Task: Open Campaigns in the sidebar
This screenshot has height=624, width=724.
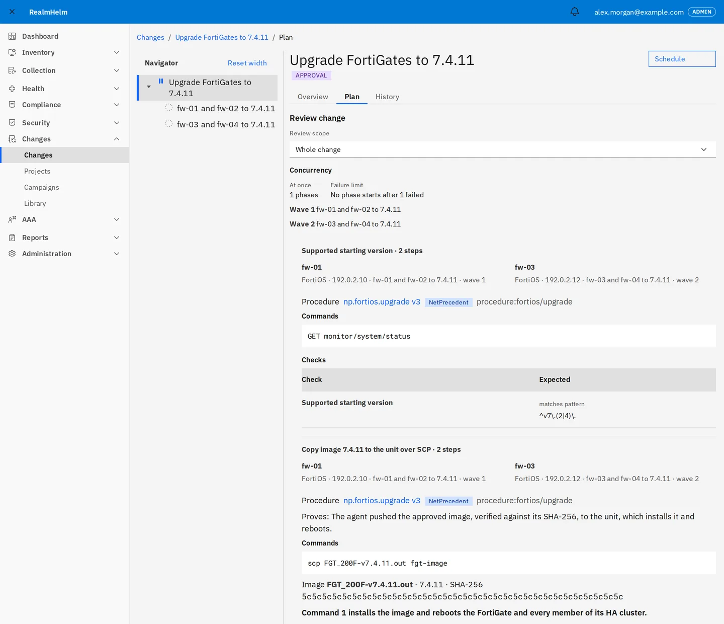Action: click(64, 187)
